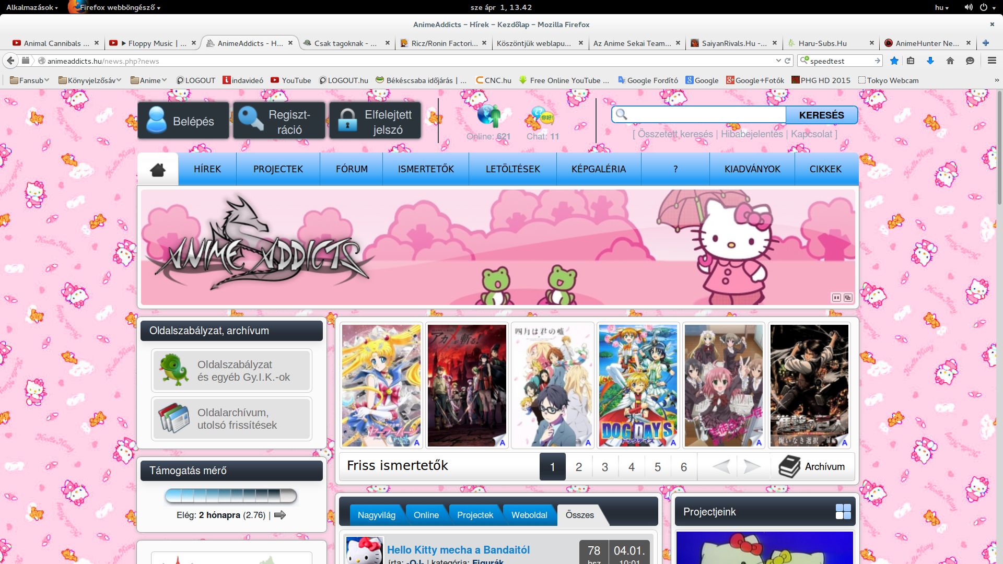Image resolution: width=1003 pixels, height=564 pixels.
Task: Open a new tab with plus icon
Action: 986,43
